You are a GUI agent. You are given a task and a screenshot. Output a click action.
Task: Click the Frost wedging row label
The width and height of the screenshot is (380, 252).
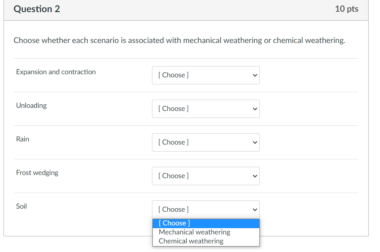coord(37,173)
